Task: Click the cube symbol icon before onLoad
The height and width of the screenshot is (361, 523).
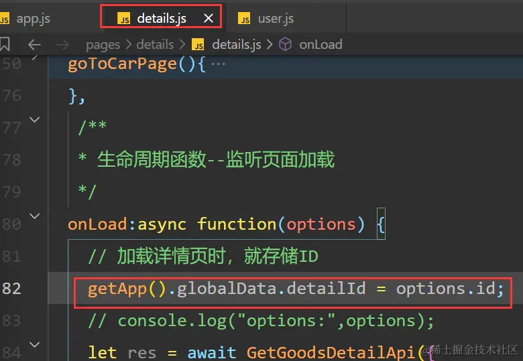Action: tap(285, 44)
